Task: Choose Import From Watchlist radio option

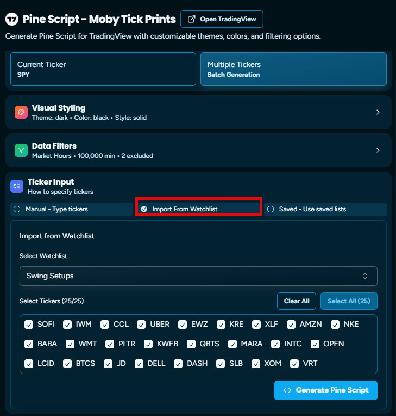Action: point(198,209)
